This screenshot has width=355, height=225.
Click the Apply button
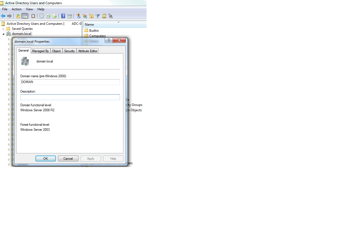(91, 158)
